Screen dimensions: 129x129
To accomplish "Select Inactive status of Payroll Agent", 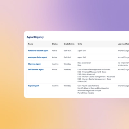I will point(55,86).
